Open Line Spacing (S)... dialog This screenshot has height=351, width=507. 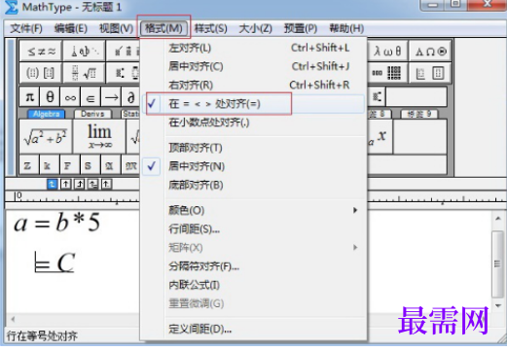253,229
